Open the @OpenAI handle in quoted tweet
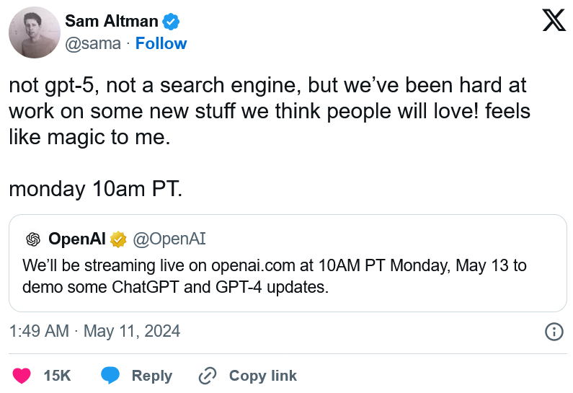573x393 pixels. click(169, 239)
